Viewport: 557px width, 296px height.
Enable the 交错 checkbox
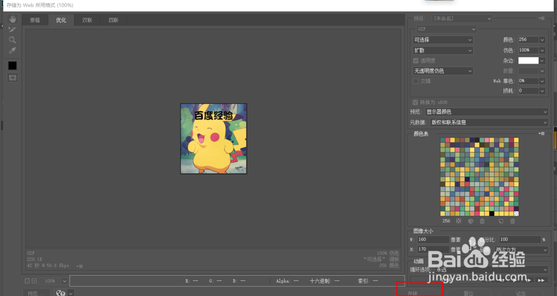click(x=416, y=81)
